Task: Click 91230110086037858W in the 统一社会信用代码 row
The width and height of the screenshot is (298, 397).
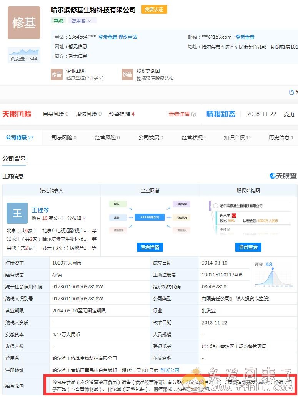Action: 78,286
